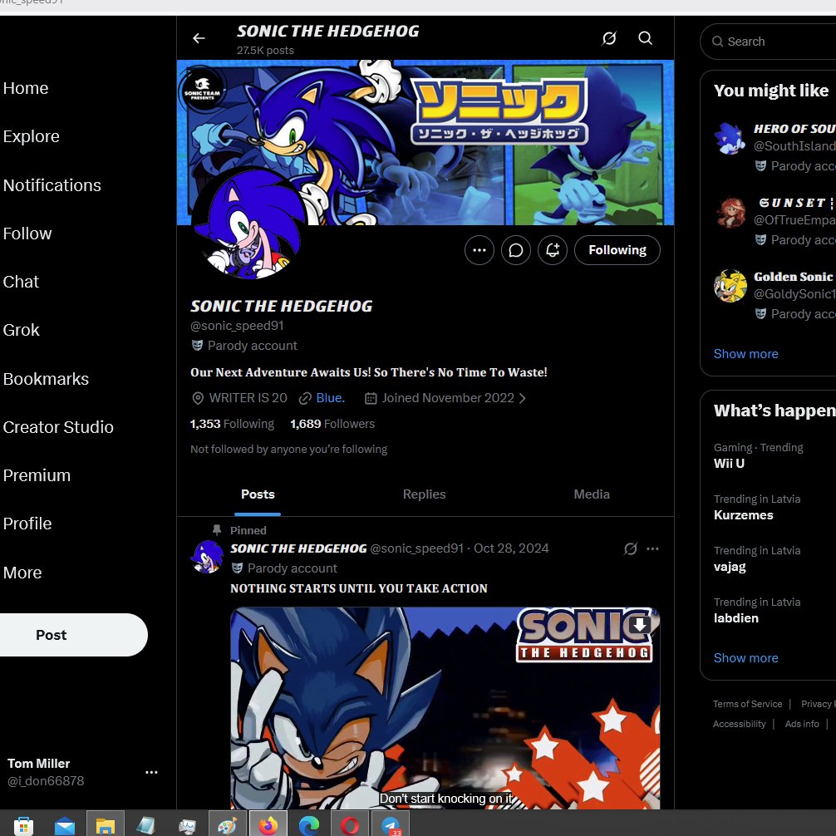This screenshot has height=836, width=836.
Task: Click download arrow on the post video
Action: (640, 624)
